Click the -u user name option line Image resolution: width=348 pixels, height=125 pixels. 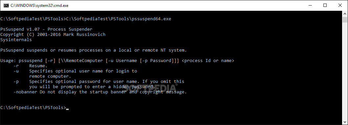[75, 71]
